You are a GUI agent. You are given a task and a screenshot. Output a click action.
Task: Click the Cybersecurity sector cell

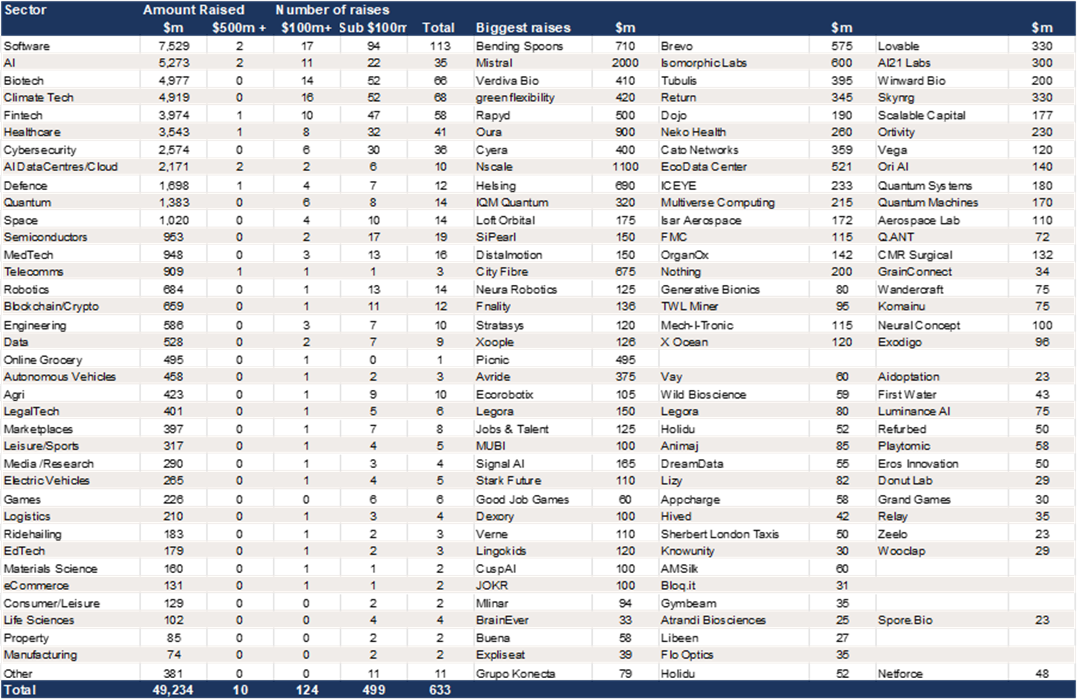(40, 150)
